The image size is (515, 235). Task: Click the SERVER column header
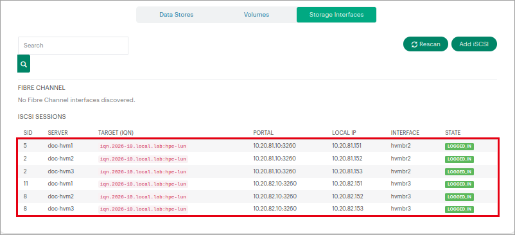[58, 133]
